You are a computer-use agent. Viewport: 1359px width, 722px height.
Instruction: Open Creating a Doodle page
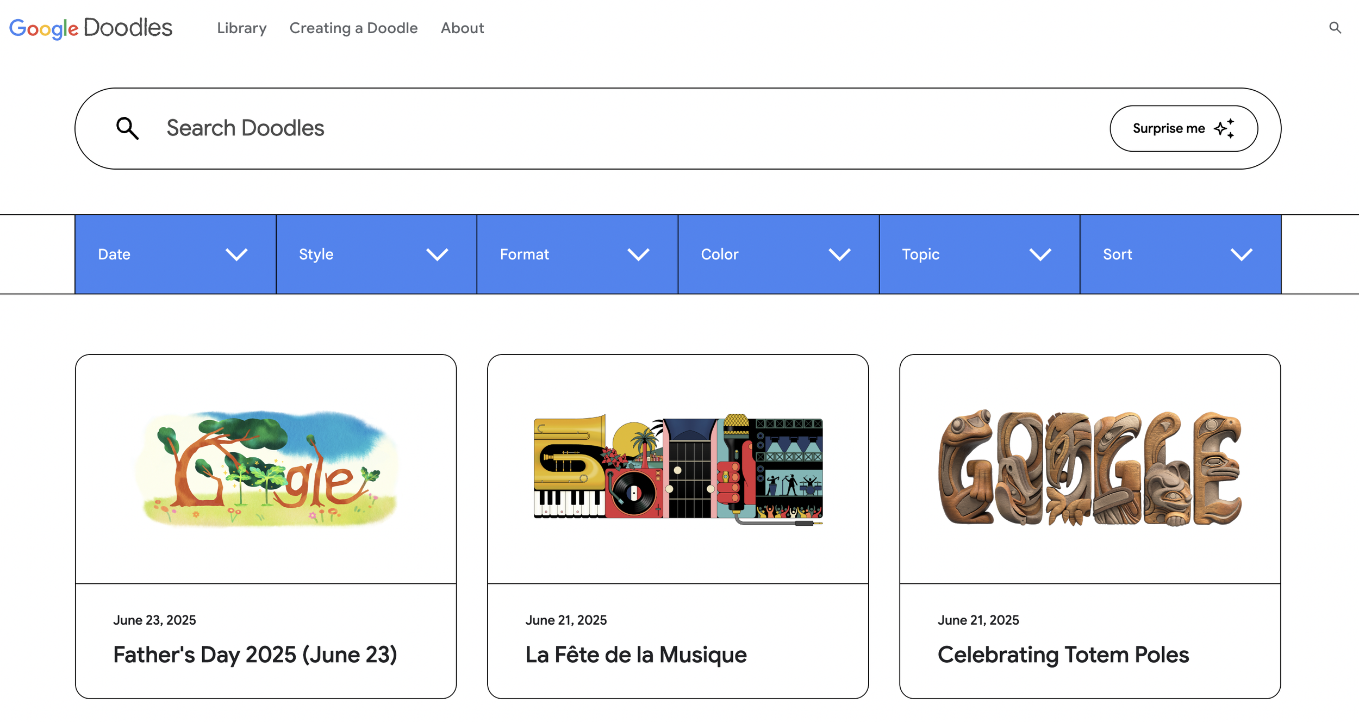tap(353, 28)
